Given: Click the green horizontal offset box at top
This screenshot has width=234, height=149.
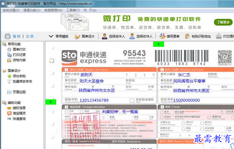Looking at the screenshot, I should [x=159, y=44].
